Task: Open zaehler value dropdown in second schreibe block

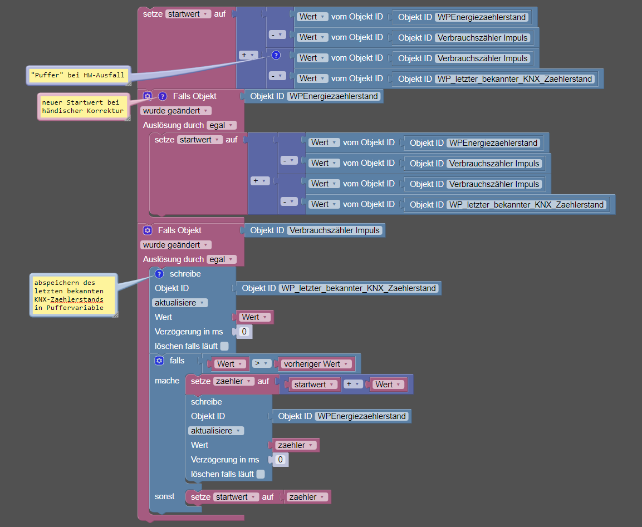Action: point(296,445)
